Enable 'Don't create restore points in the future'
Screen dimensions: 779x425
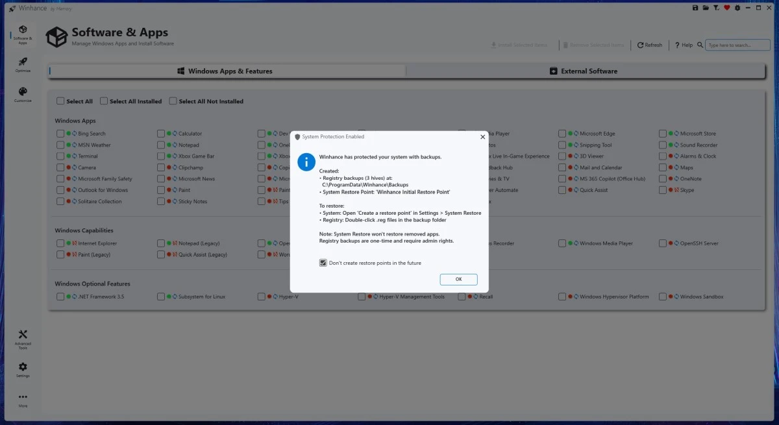click(x=323, y=263)
